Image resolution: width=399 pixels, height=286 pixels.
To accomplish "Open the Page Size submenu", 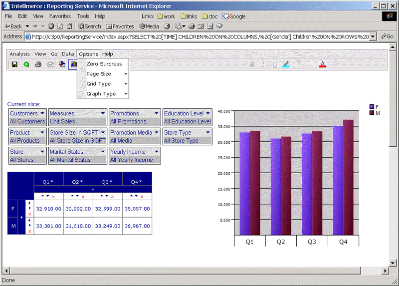I will [x=103, y=74].
